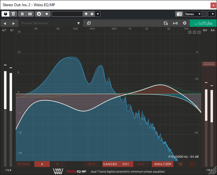Image resolution: width=217 pixels, height=175 pixels.
Task: Click the copy A=B icon
Action: point(175,23)
